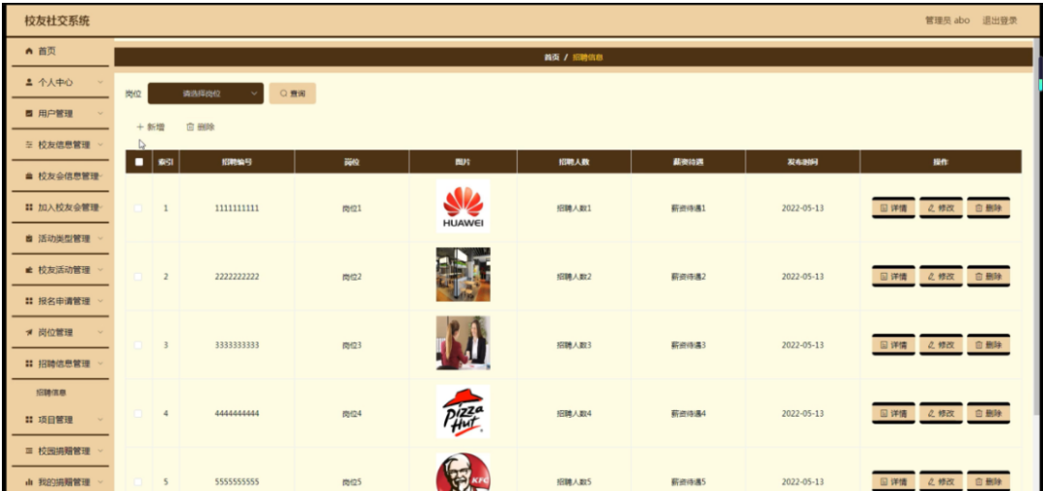Click the 新增 add button
1043x491 pixels.
coord(151,127)
